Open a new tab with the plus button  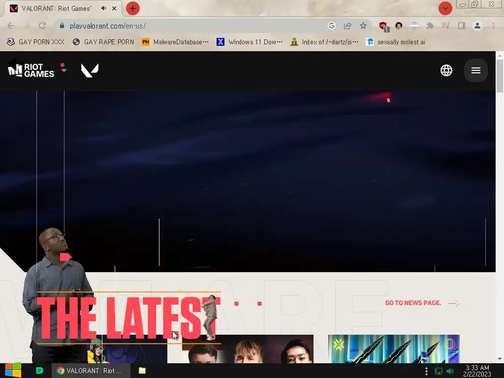click(x=133, y=8)
